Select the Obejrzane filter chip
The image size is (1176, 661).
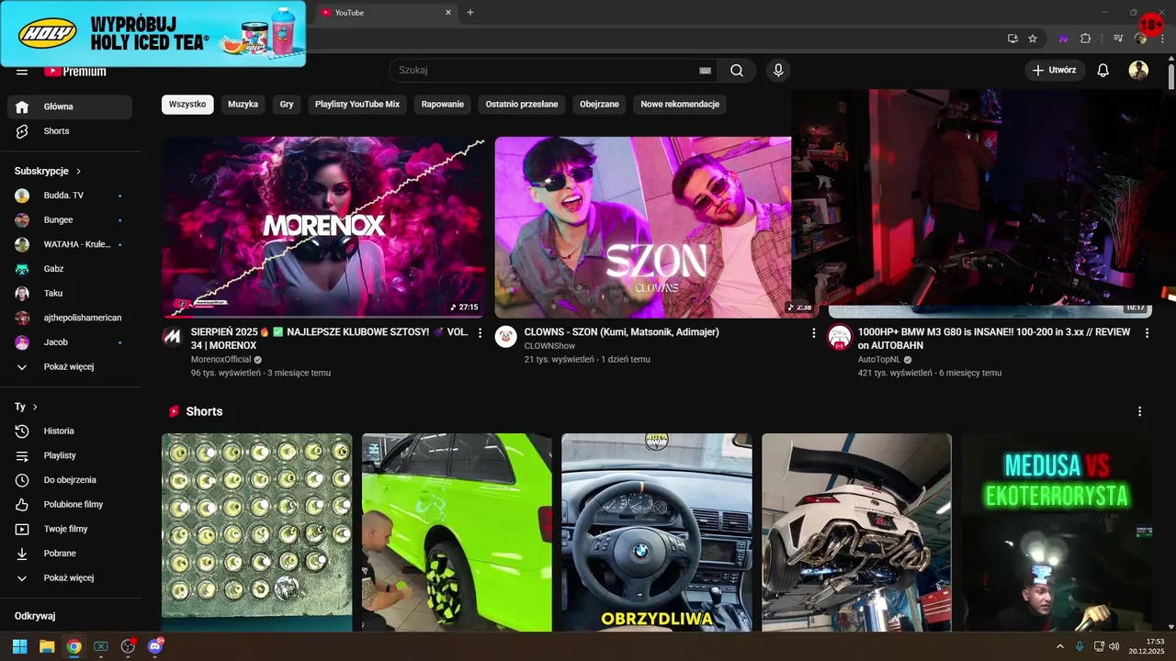(x=599, y=105)
